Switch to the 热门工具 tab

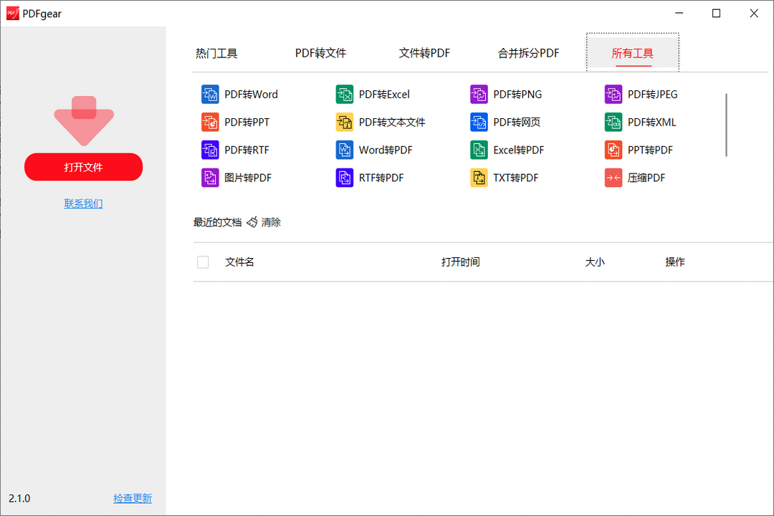pyautogui.click(x=216, y=52)
